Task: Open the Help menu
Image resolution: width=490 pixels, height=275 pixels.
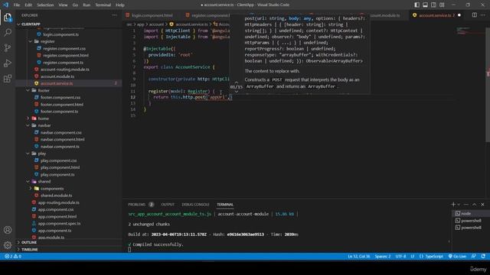Action: coord(120,5)
